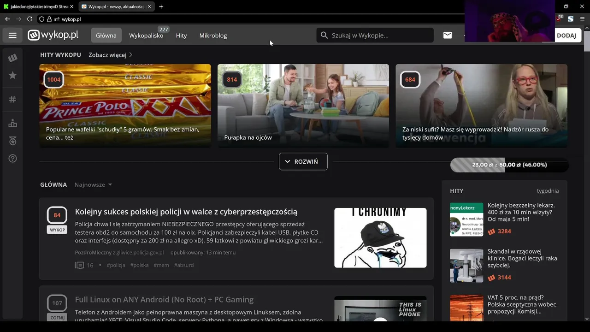Open Skandal w rządowej klinice hit
Image resolution: width=590 pixels, height=332 pixels.
pyautogui.click(x=522, y=258)
